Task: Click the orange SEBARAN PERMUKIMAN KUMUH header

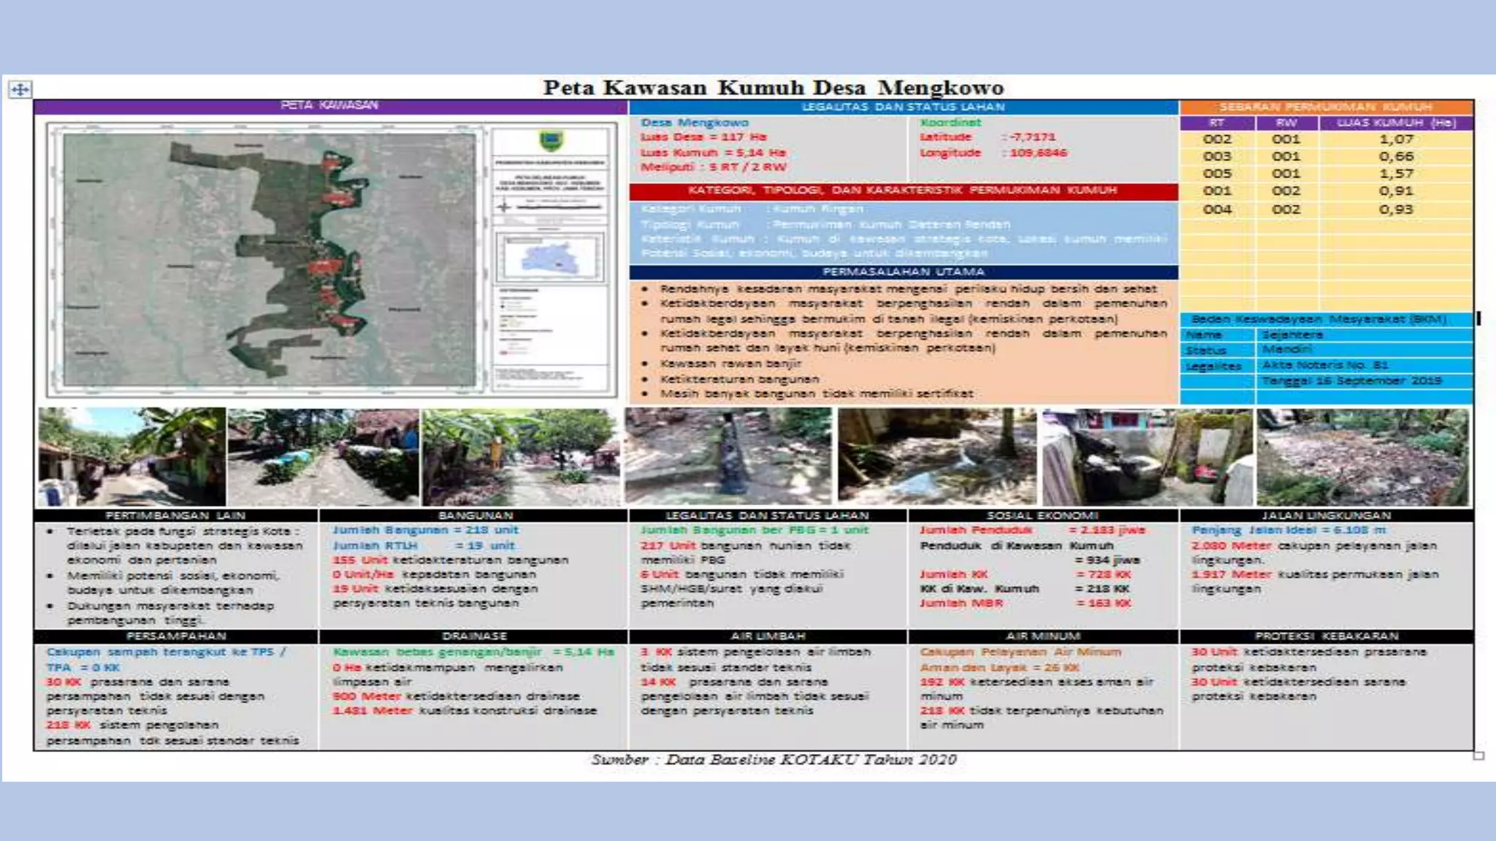Action: point(1326,107)
